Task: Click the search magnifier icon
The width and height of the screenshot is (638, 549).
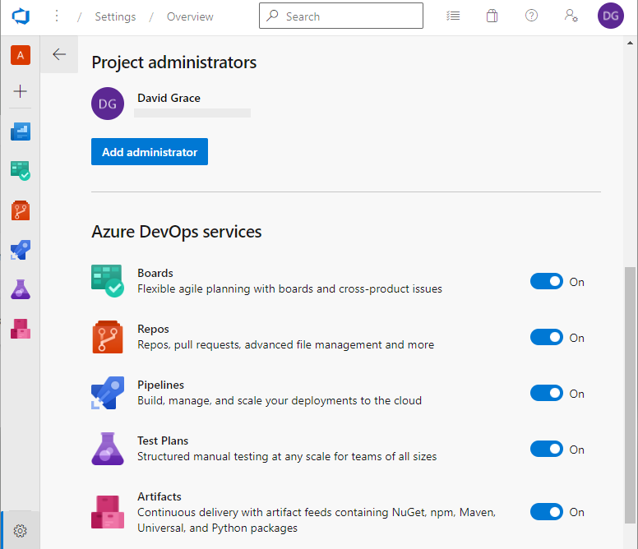Action: [272, 16]
